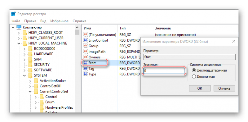Expand the HKEY_CLASSES_ROOT branch
The height and width of the screenshot is (122, 248).
19,33
